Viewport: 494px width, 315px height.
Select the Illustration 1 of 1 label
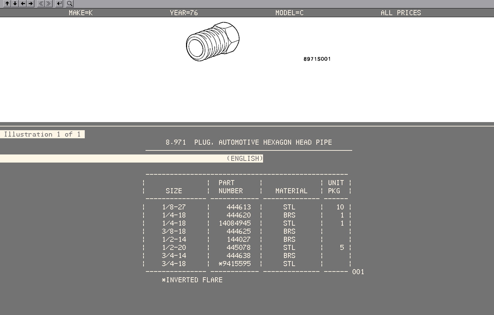click(x=42, y=134)
